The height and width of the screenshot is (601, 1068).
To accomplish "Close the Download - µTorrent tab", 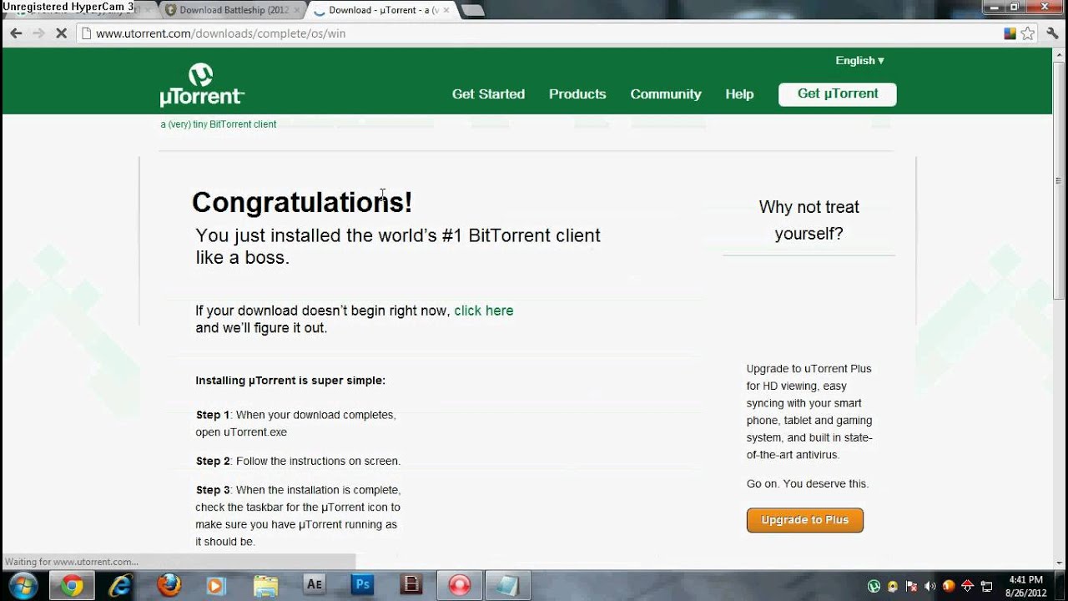I will click(x=446, y=11).
